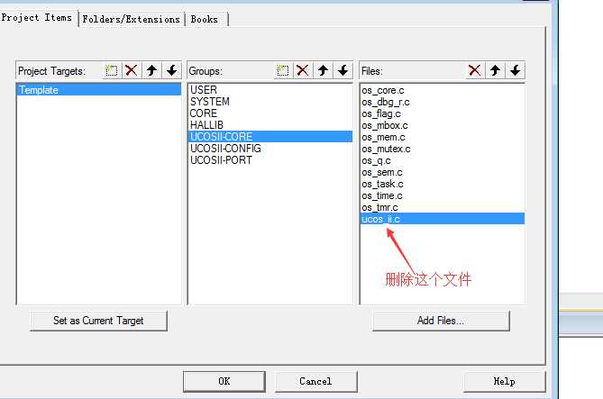Select file os_task.c
This screenshot has width=603, height=399.
443,184
